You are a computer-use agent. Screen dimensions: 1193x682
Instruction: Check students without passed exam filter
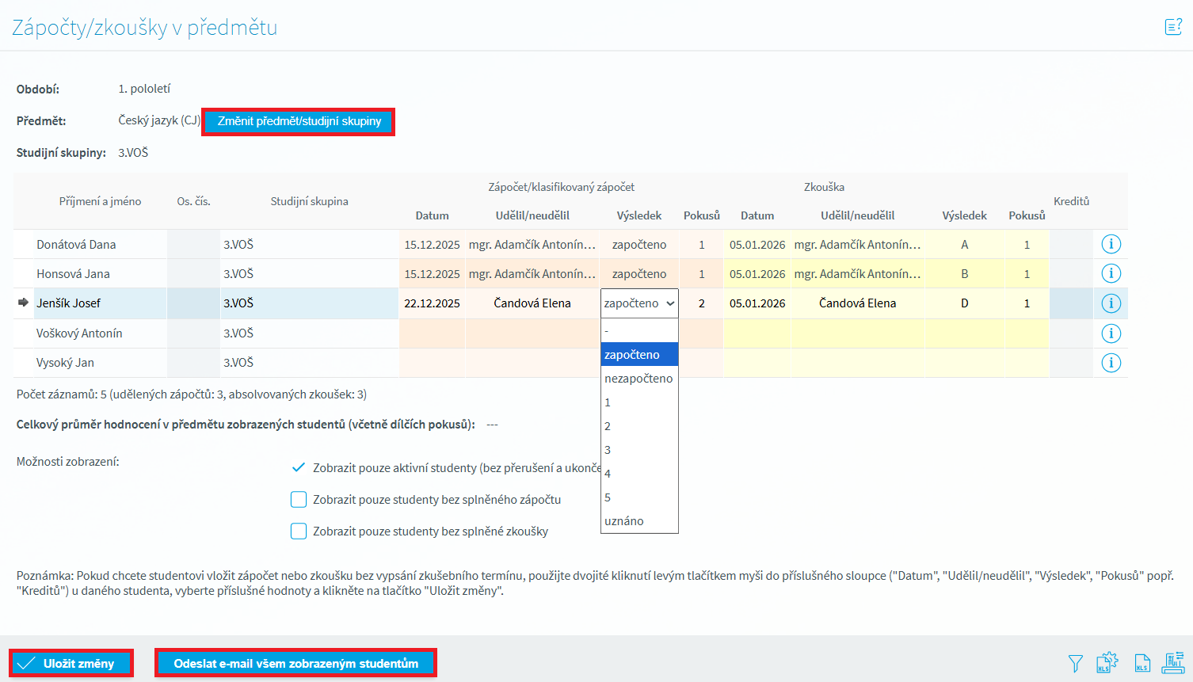pyautogui.click(x=299, y=532)
